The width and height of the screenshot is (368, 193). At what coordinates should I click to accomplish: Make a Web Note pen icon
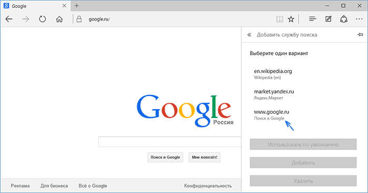tap(329, 19)
